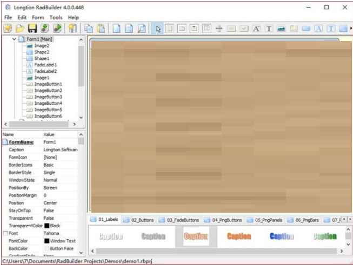Click the Paste clipboard toolbar icon
Viewport: 353px width, 265px height.
(x=101, y=29)
